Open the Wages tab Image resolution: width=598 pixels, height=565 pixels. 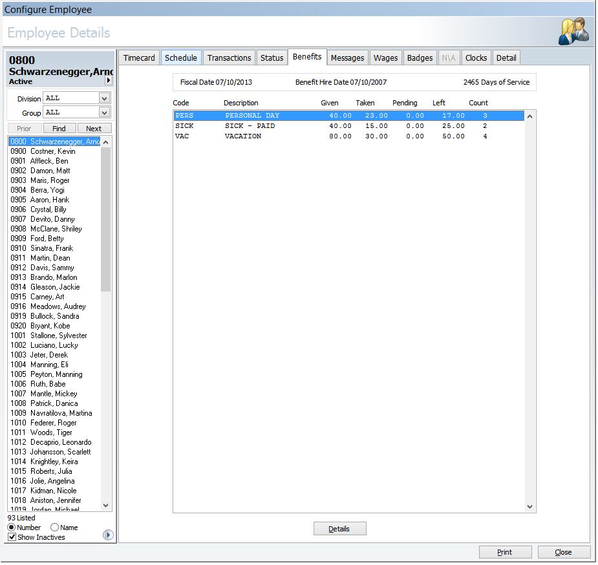coord(385,58)
